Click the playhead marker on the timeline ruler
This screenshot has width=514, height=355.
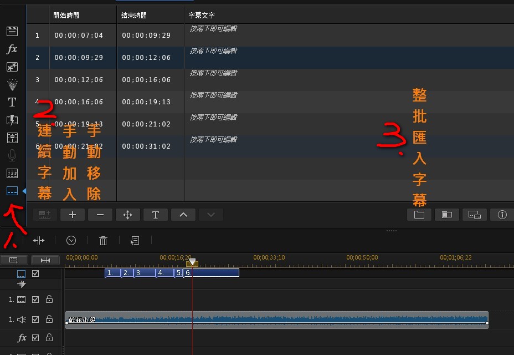[192, 262]
